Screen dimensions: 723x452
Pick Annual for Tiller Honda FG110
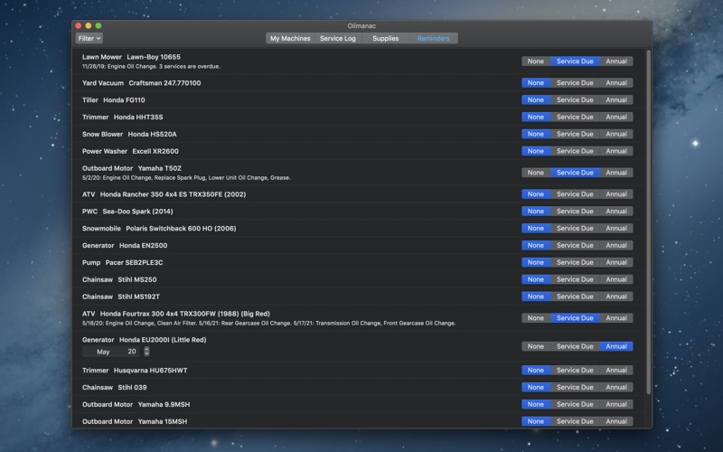click(x=616, y=100)
